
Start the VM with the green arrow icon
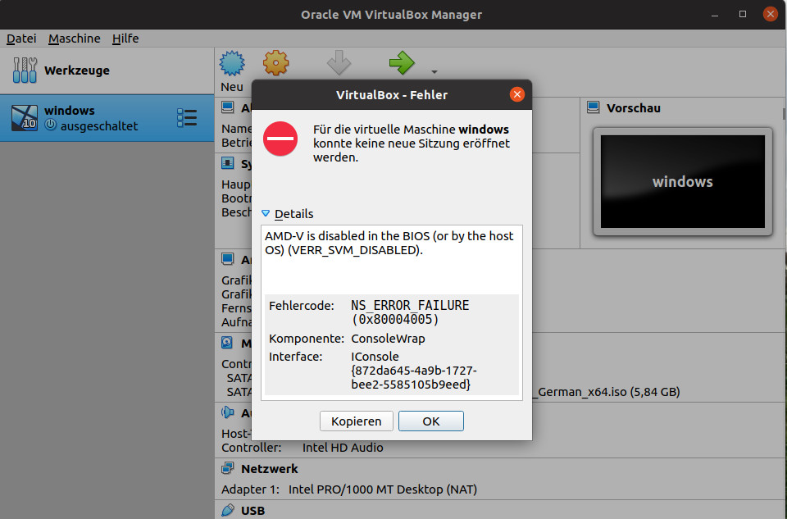[x=402, y=63]
